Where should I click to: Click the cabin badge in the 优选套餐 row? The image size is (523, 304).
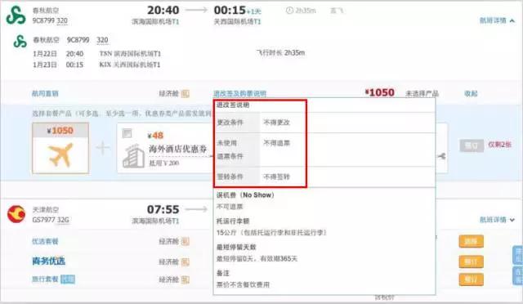[186, 242]
